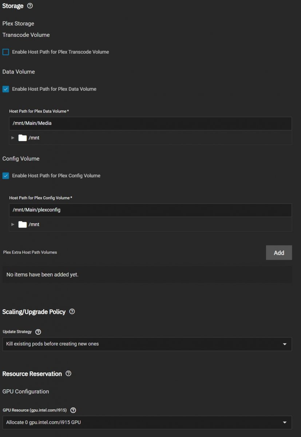Click the /mnt folder icon under Config Volume

[x=23, y=224]
